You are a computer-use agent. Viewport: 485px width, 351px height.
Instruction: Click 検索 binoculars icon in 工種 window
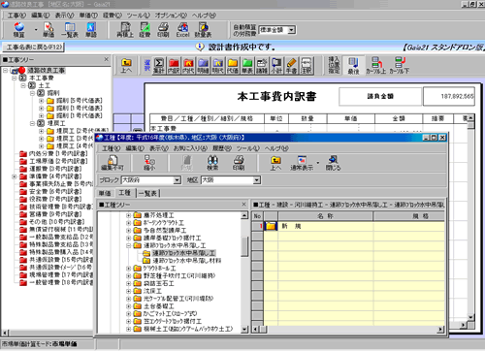212,163
